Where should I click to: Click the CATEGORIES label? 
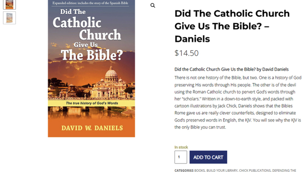pos(184,170)
